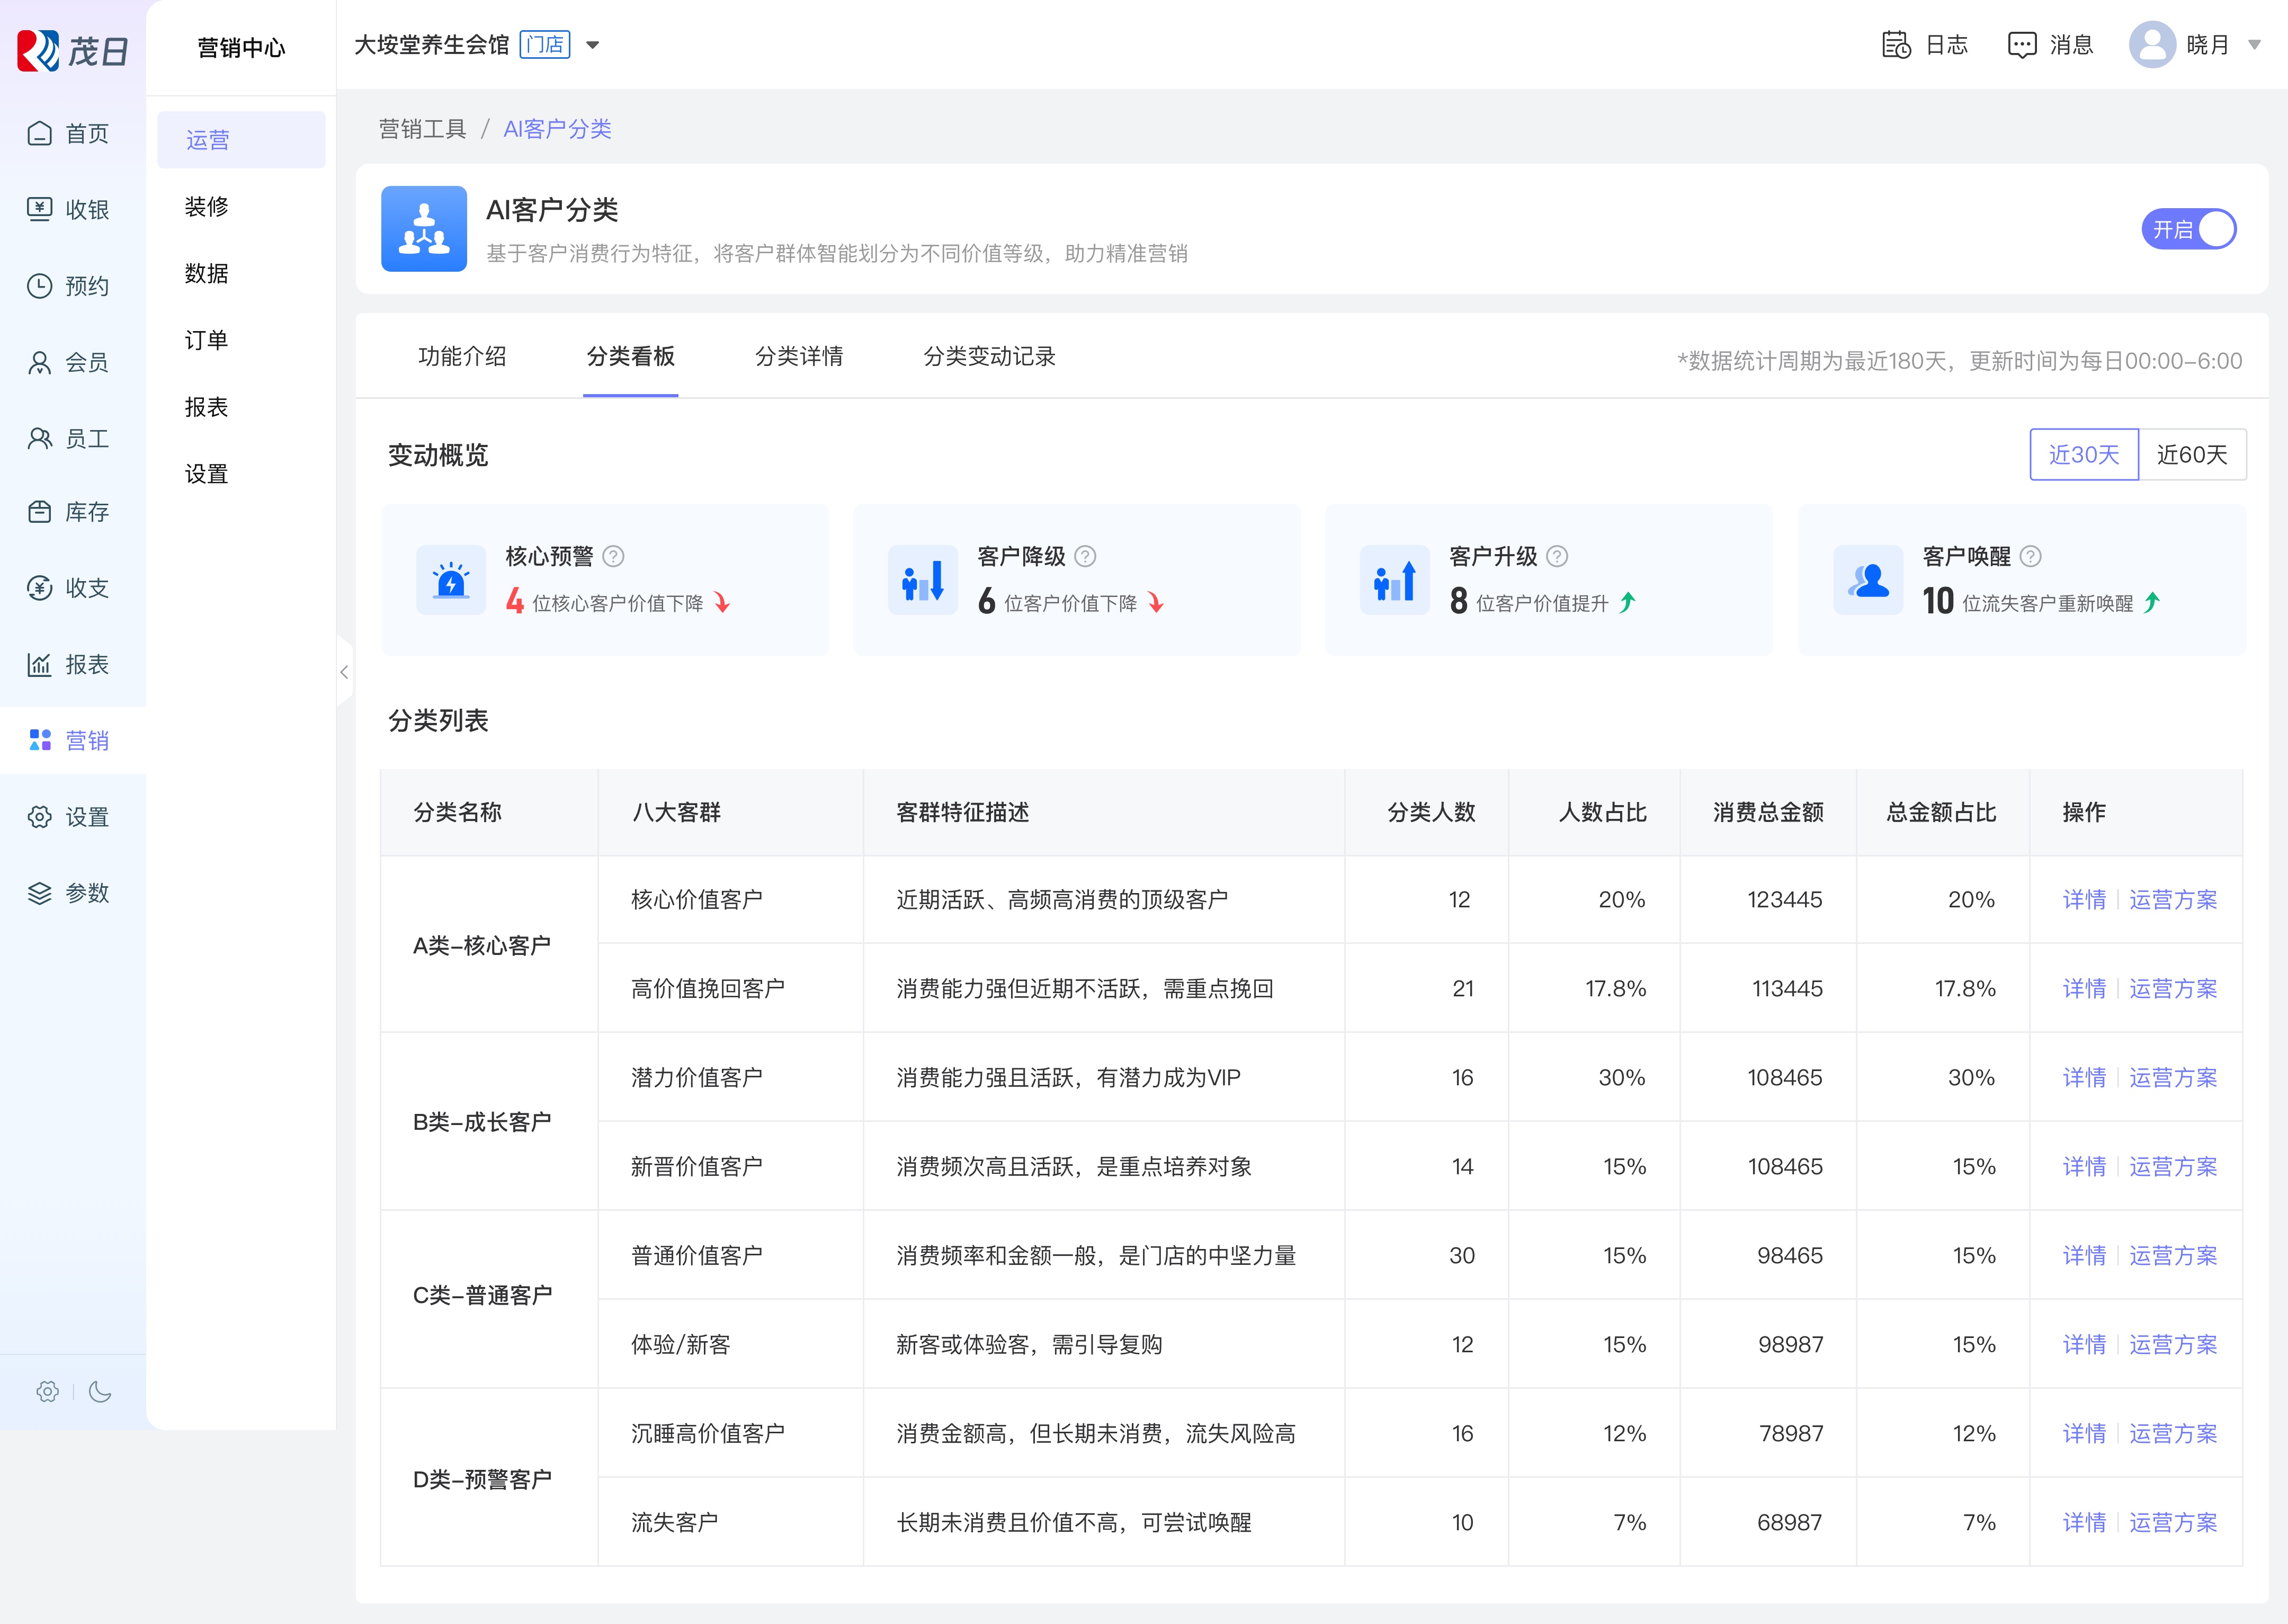Click the 客户唤醒 help question icon
This screenshot has height=1624, width=2288.
coord(2031,556)
